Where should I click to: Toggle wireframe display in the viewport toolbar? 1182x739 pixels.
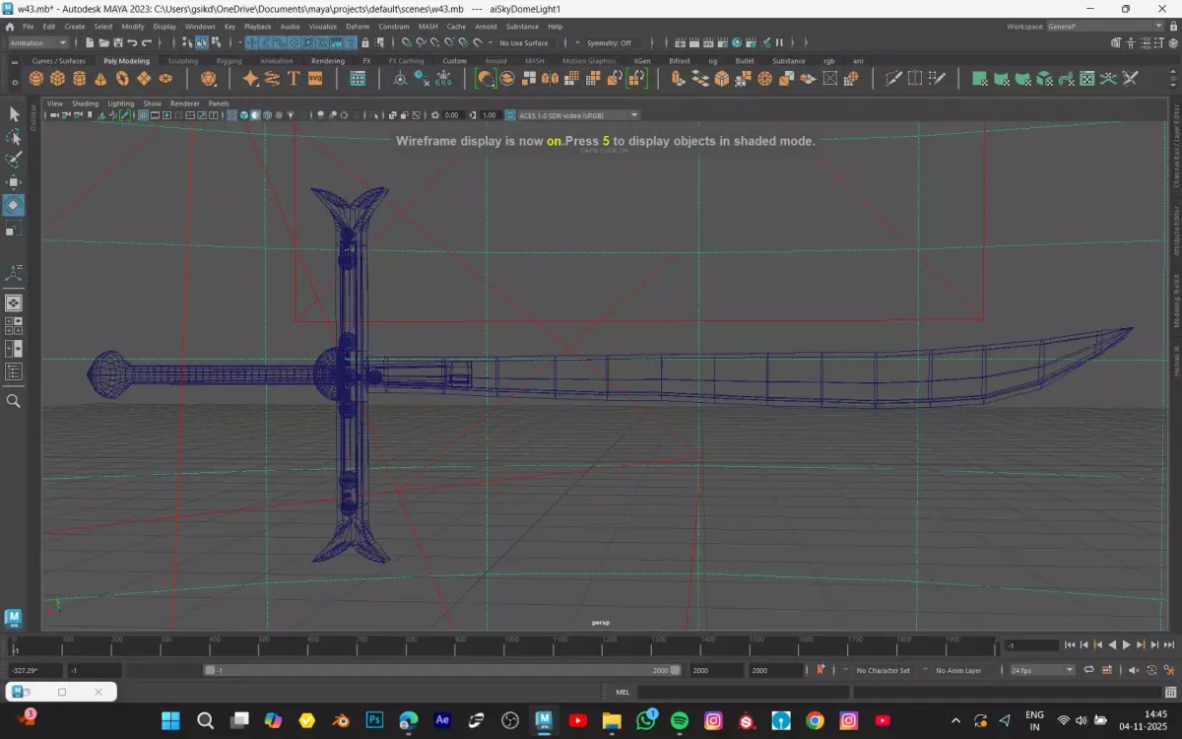(x=232, y=115)
